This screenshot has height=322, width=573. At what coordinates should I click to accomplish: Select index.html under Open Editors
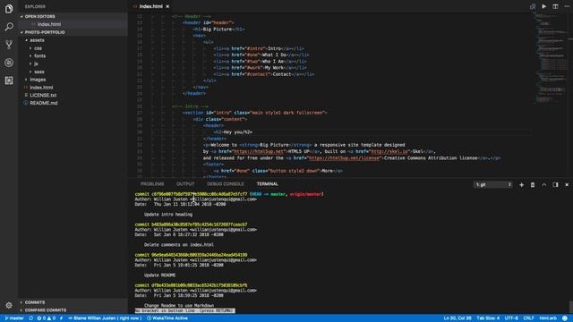coord(49,24)
